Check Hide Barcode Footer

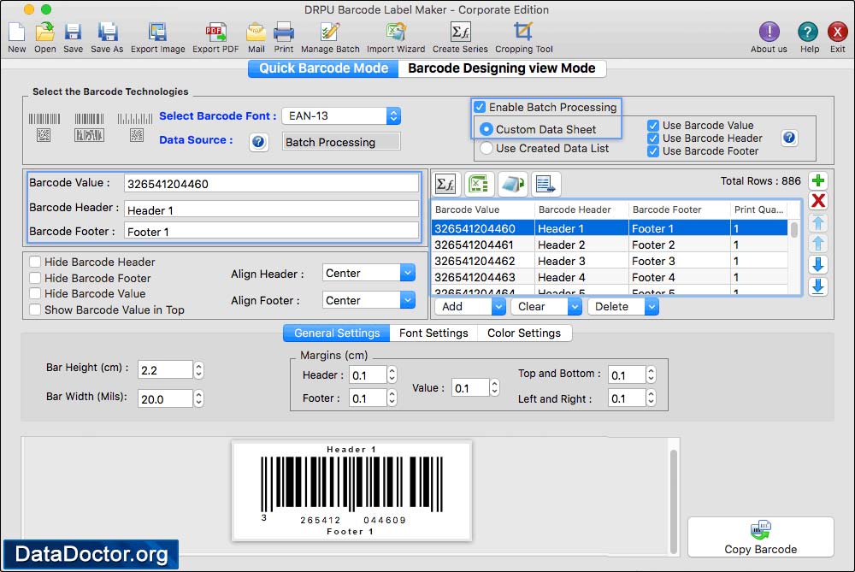click(35, 278)
